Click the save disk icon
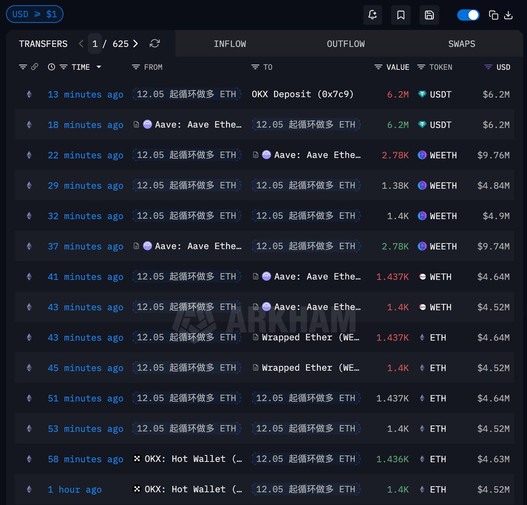This screenshot has width=527, height=505. 429,15
